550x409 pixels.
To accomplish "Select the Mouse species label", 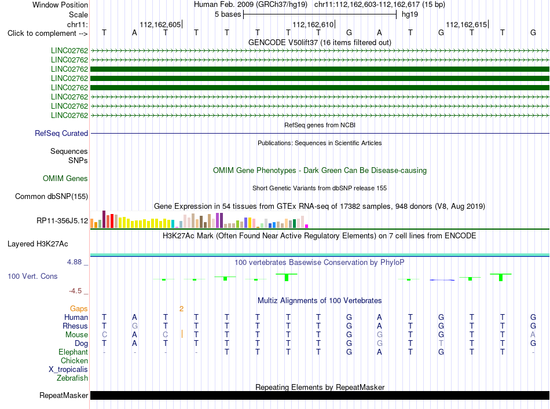I will click(x=76, y=335).
